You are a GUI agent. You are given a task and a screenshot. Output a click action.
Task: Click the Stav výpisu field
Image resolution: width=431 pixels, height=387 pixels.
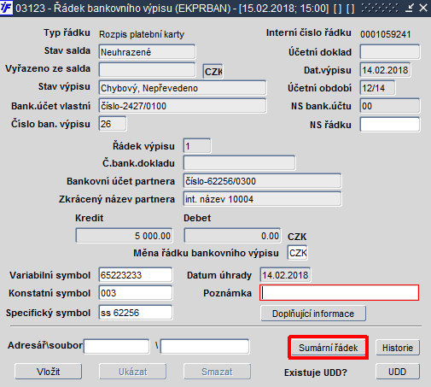[183, 88]
